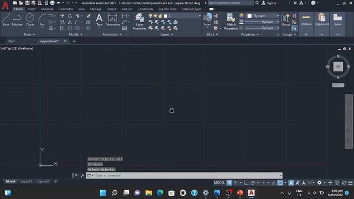Click the New file icon in quick access toolbar
The image size is (354, 199).
point(15,3)
